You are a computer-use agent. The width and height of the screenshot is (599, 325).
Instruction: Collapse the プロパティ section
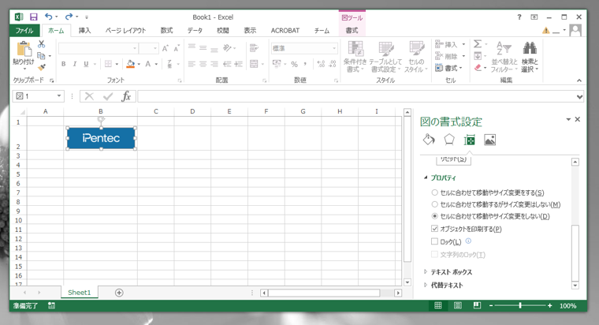click(x=426, y=177)
